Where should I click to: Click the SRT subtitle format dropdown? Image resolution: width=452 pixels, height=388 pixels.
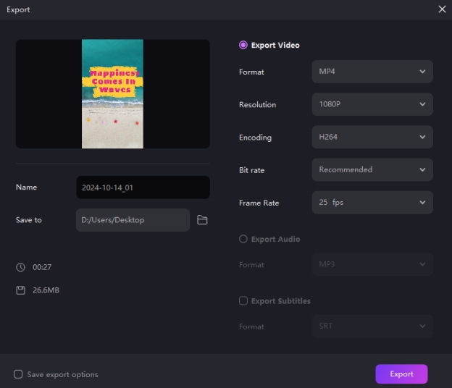coord(372,326)
